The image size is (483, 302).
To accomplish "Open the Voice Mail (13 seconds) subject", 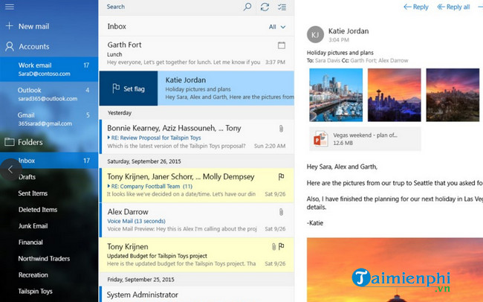I will (x=136, y=221).
